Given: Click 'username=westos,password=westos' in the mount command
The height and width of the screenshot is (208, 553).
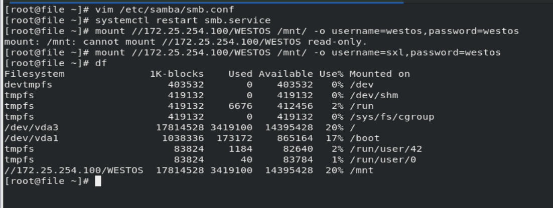Looking at the screenshot, I should pos(425,32).
